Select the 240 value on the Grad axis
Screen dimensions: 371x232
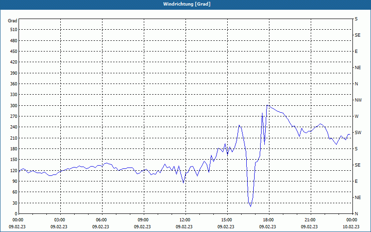click(x=13, y=127)
